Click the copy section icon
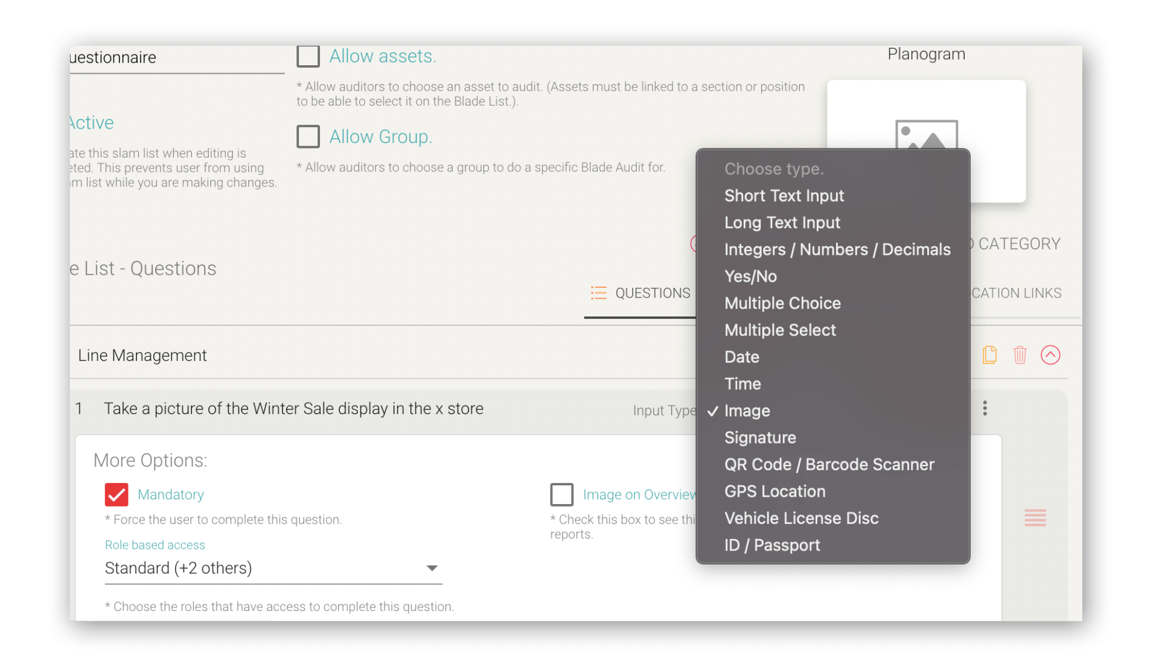The image size is (1159, 652). 989,355
